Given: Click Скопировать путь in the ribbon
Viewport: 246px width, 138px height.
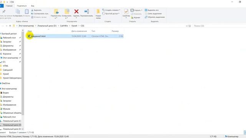Looking at the screenshot, I should point(40,14).
